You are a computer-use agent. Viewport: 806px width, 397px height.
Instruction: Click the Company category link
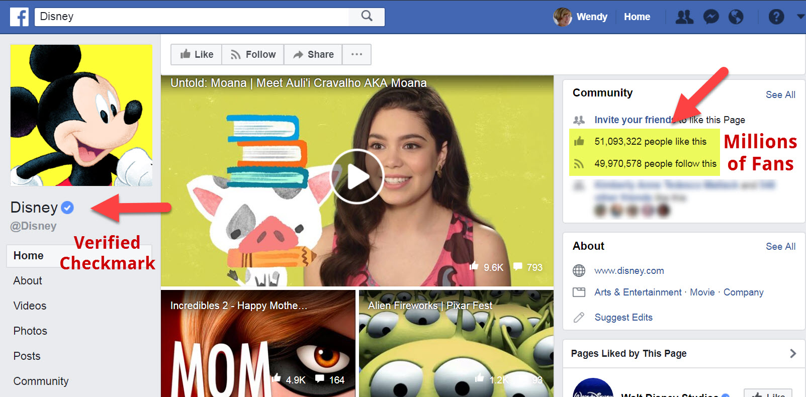coord(743,292)
